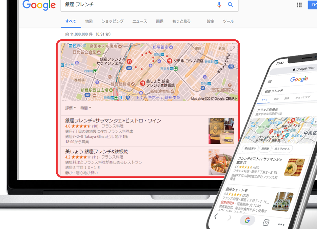The image size is (317, 229).
Task: Click the フランス料理店 heading on phone
Action: pos(267,110)
